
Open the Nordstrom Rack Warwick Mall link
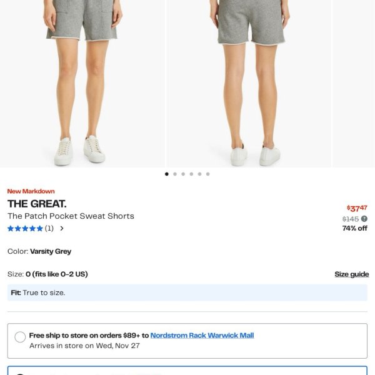(x=202, y=335)
